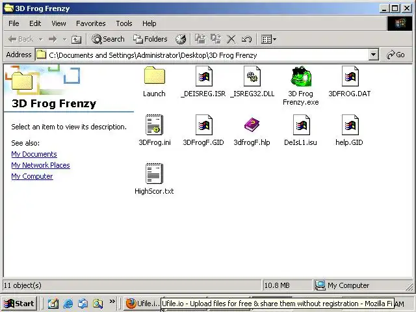The width and height of the screenshot is (416, 312).
Task: Open the Help menu
Action: (x=149, y=23)
